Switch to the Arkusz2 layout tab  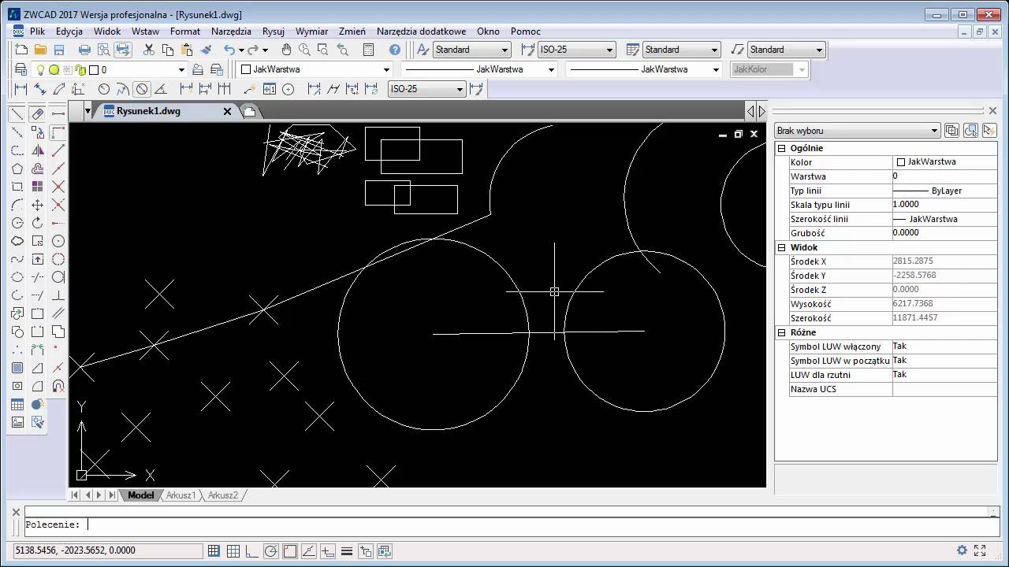pyautogui.click(x=223, y=495)
